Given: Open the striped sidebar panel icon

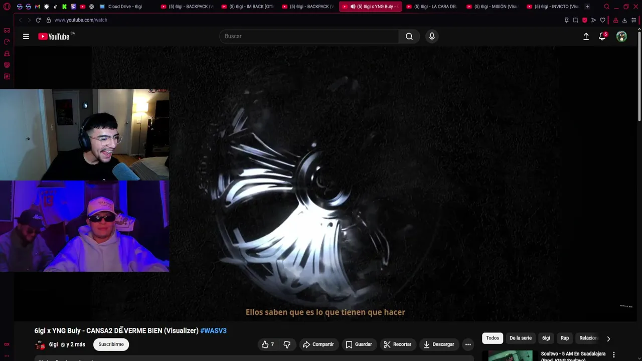Looking at the screenshot, I should (7, 65).
